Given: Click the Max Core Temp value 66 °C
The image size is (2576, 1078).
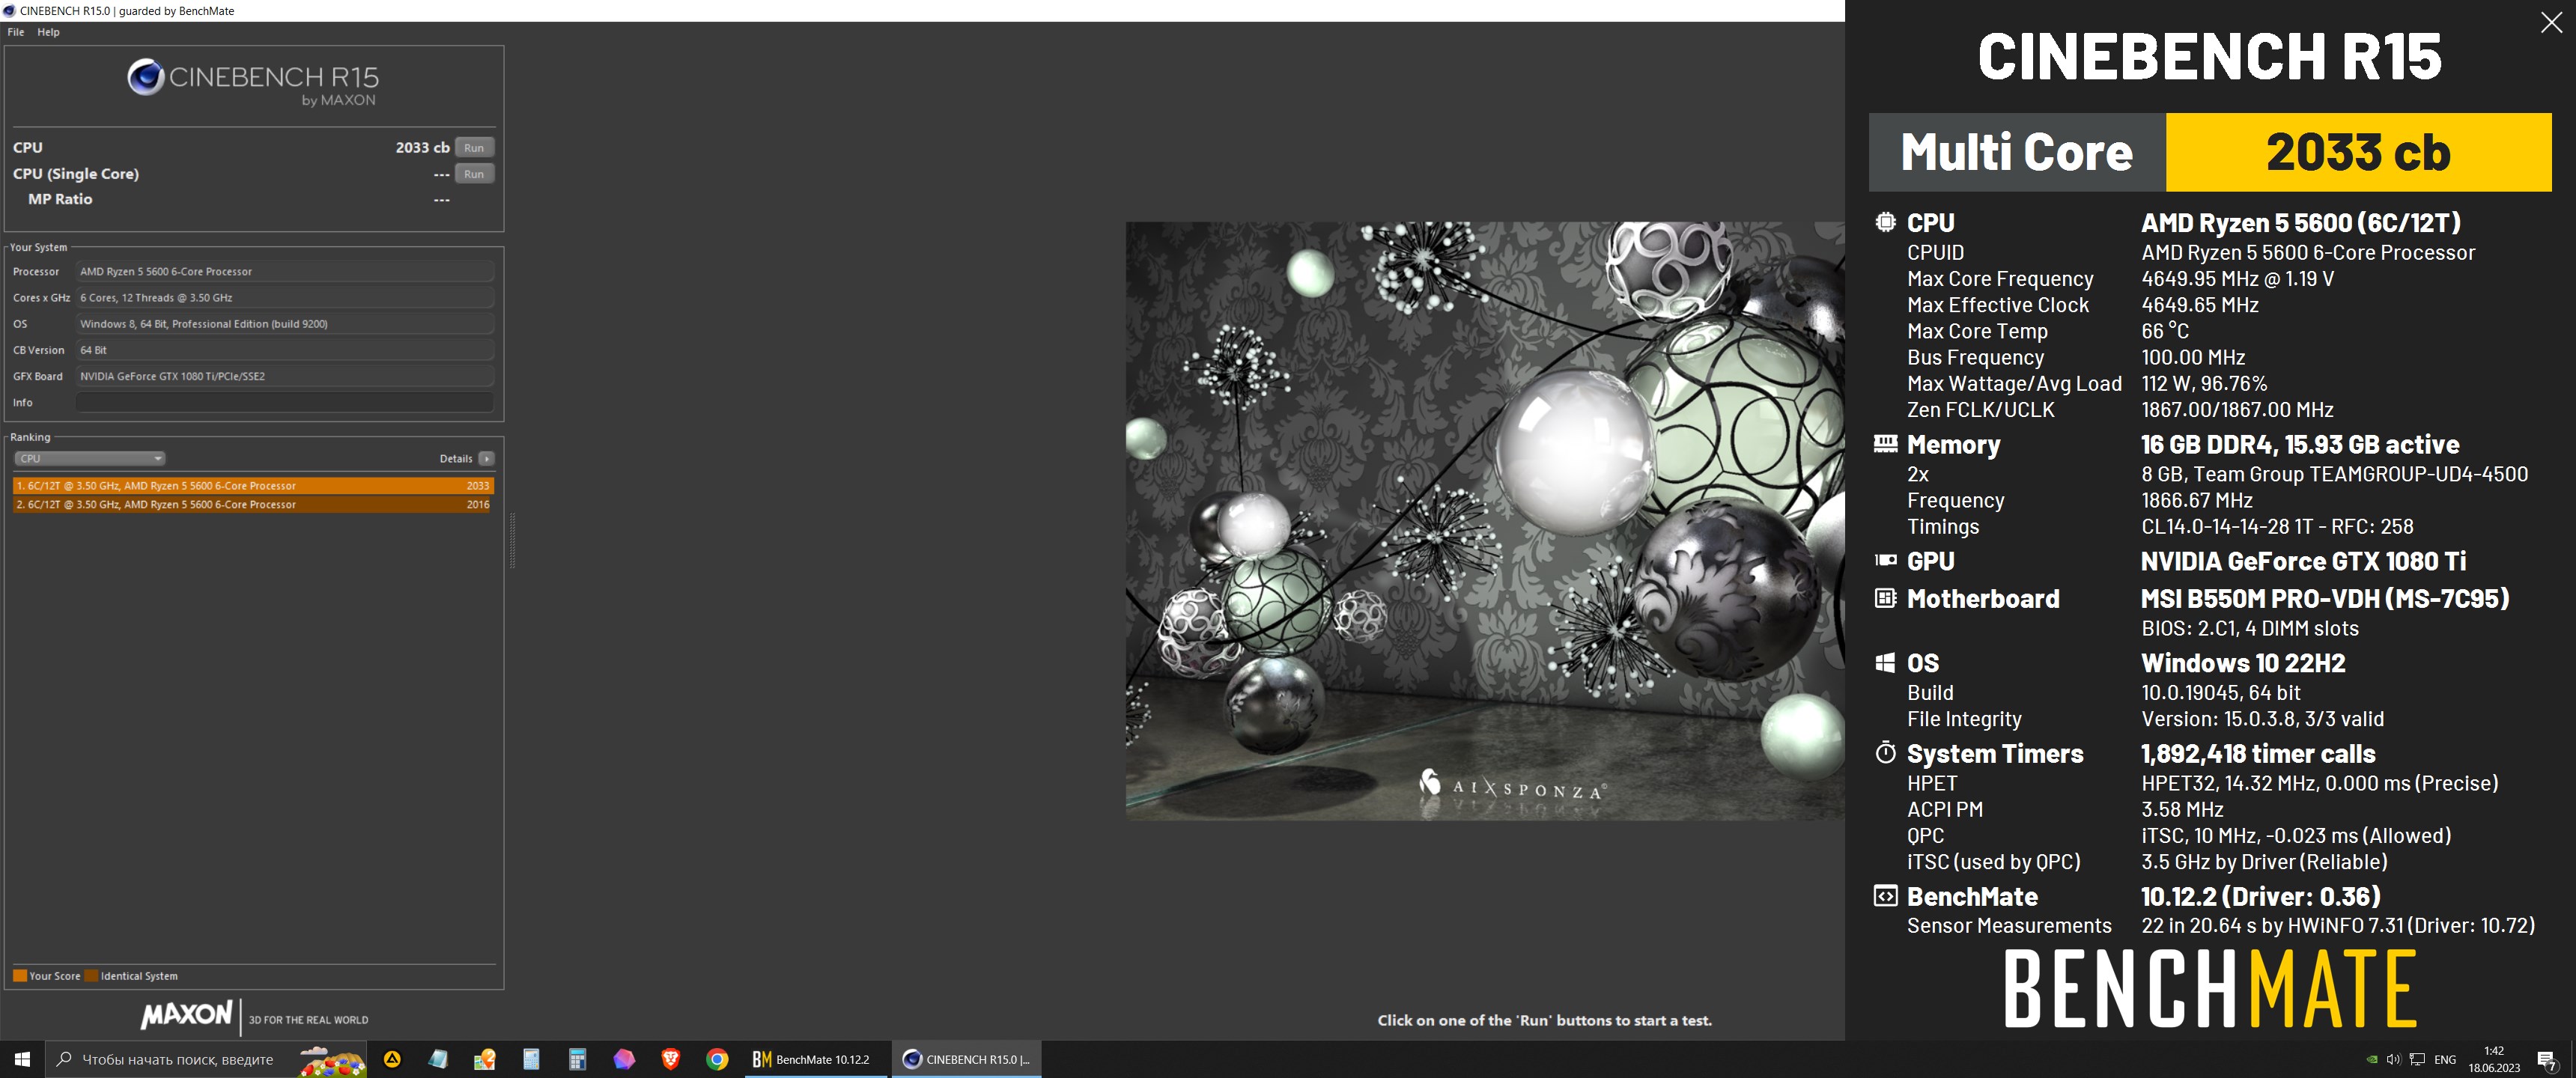Looking at the screenshot, I should (x=2165, y=331).
